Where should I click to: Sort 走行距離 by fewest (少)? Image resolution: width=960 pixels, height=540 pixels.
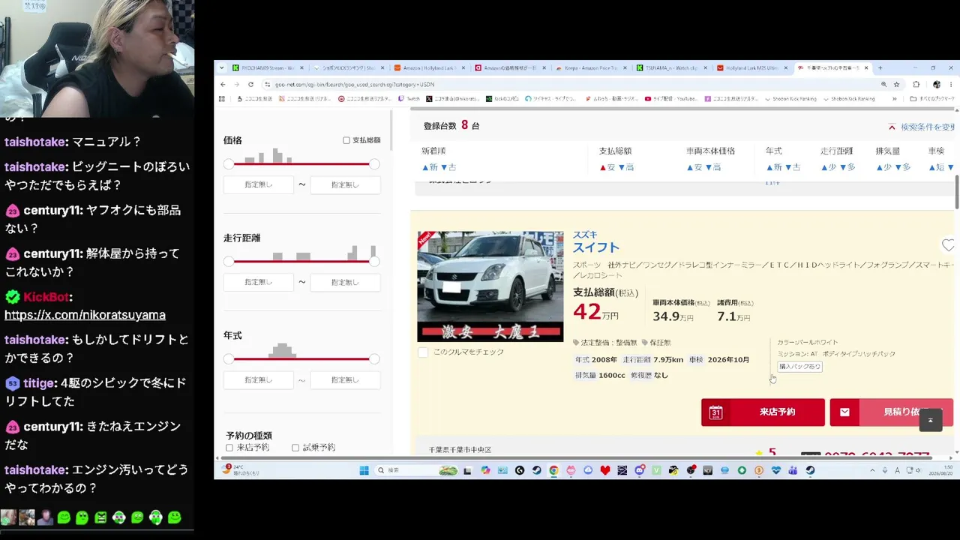(829, 167)
